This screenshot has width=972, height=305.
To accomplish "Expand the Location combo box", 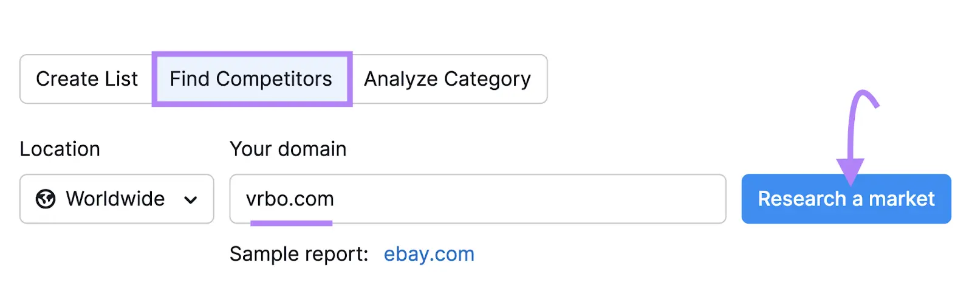I will (117, 199).
